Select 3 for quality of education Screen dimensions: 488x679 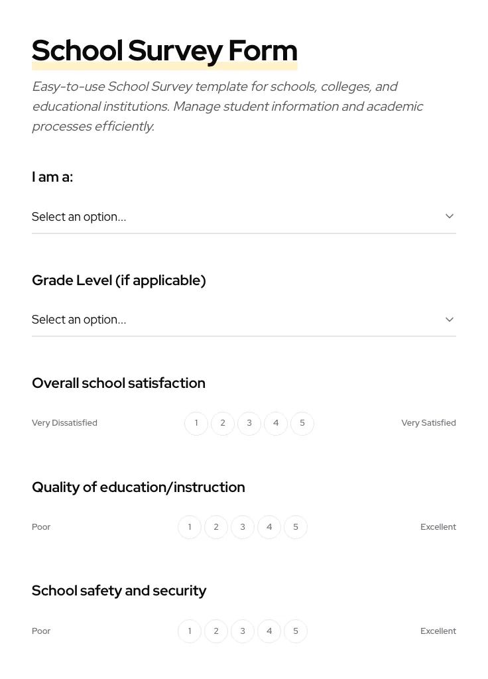pyautogui.click(x=243, y=526)
